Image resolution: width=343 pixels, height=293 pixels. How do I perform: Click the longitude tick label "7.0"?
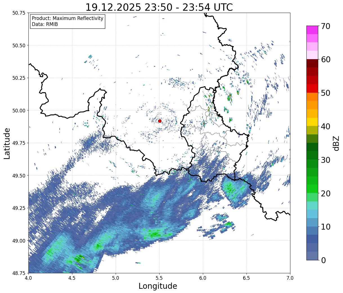click(x=290, y=278)
